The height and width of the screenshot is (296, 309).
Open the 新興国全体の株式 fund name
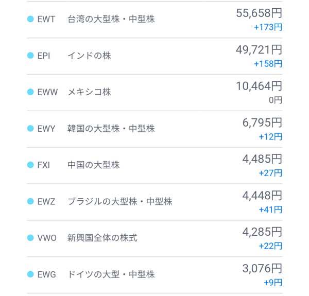pyautogui.click(x=102, y=238)
